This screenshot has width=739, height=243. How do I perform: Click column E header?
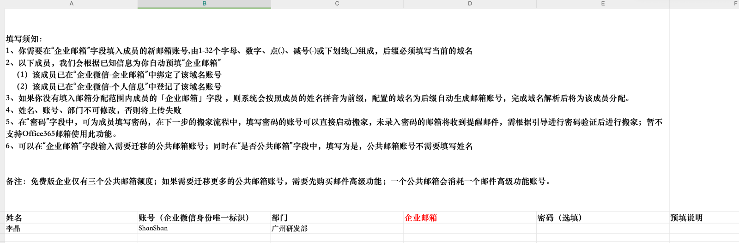pos(603,4)
